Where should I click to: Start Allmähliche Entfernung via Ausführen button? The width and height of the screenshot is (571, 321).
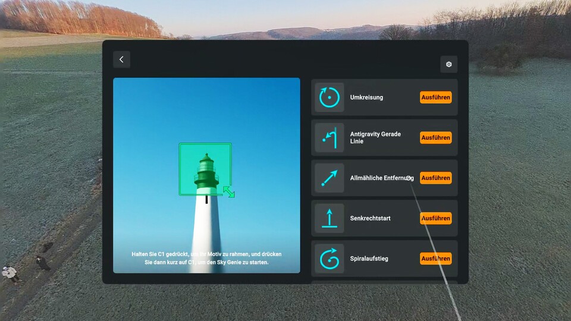point(435,178)
